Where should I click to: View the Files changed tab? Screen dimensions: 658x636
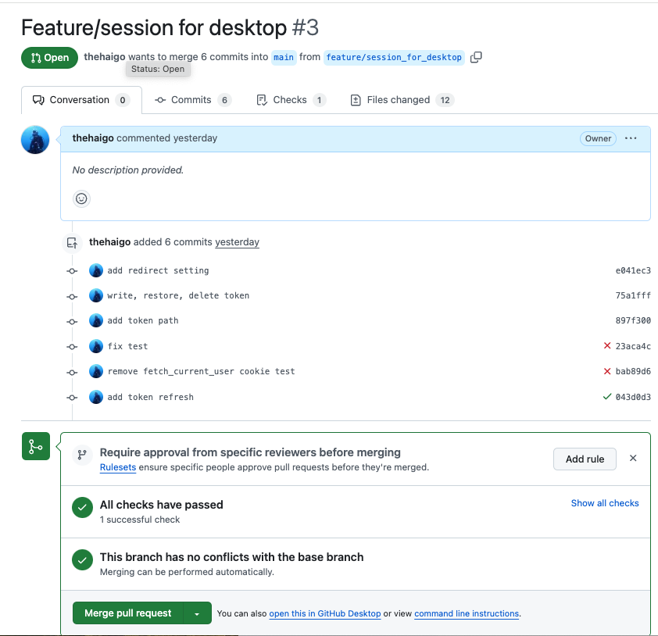click(402, 100)
